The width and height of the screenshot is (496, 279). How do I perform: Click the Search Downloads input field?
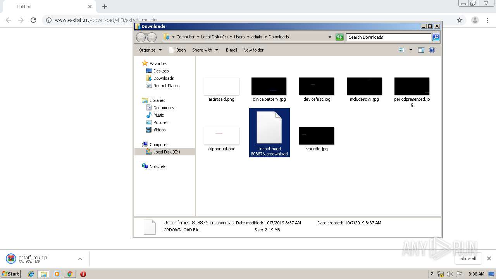click(389, 37)
